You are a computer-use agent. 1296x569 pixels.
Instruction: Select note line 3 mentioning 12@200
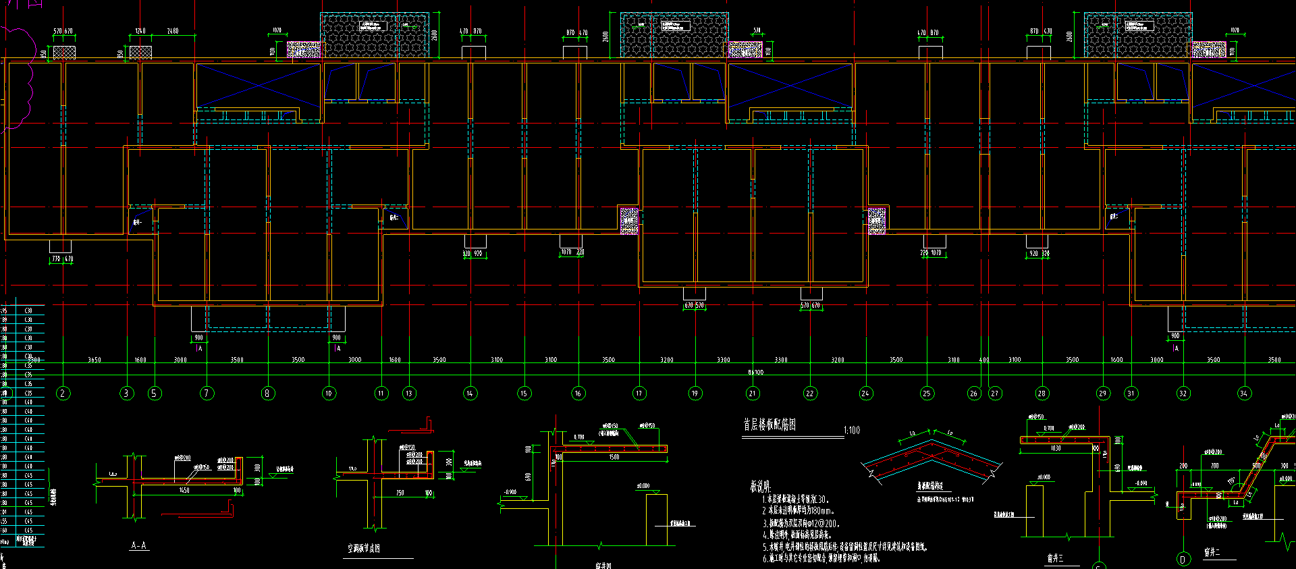tap(801, 523)
